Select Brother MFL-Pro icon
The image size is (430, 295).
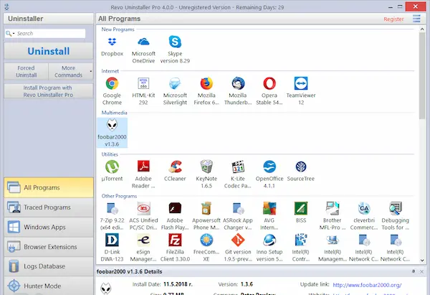click(333, 208)
